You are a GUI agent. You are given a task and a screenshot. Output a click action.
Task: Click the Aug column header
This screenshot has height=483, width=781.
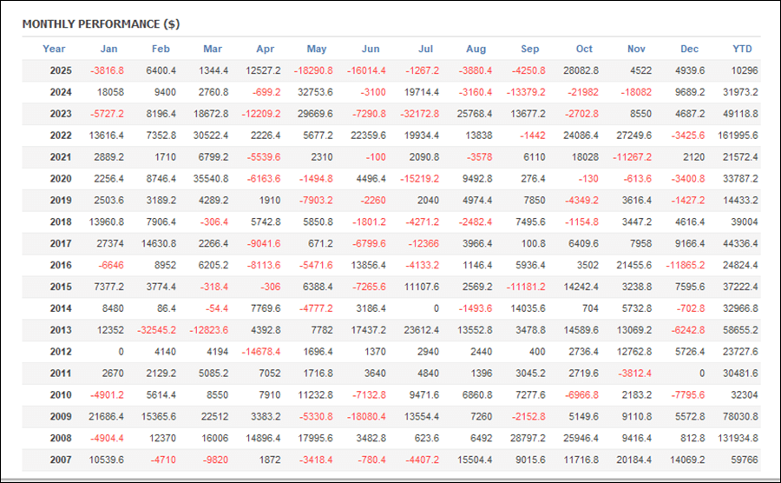pyautogui.click(x=476, y=49)
